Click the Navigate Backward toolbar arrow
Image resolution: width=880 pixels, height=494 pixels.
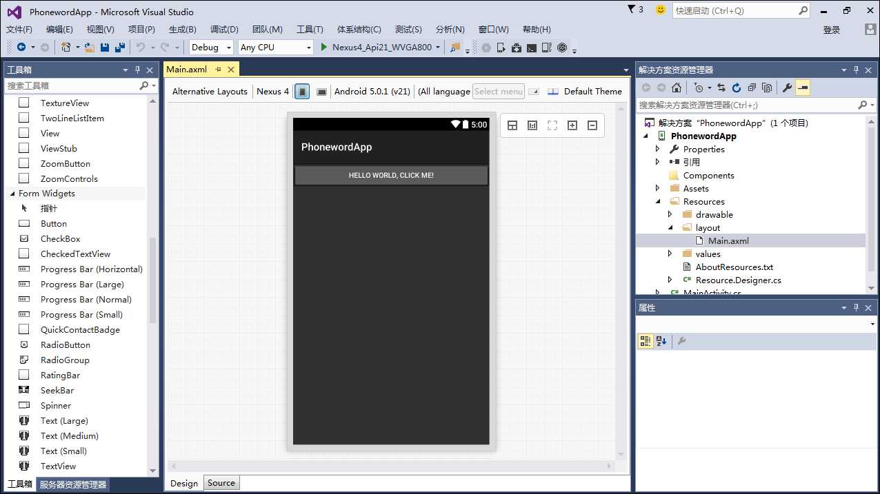pyautogui.click(x=21, y=48)
